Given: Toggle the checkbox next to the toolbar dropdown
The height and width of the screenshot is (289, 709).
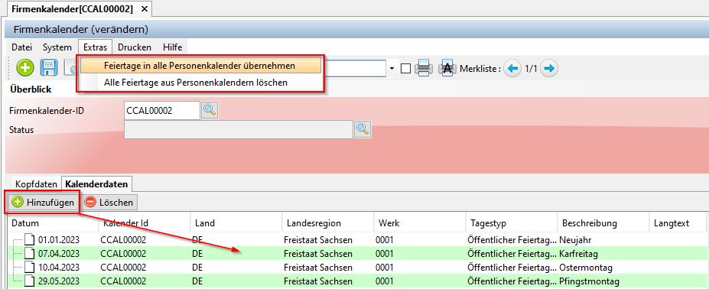Looking at the screenshot, I should point(405,68).
